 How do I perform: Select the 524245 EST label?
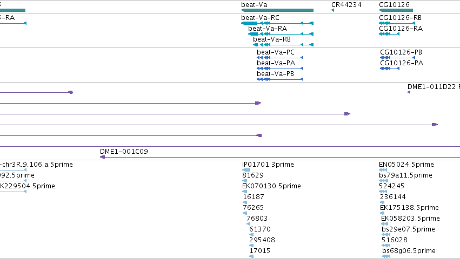click(392, 186)
